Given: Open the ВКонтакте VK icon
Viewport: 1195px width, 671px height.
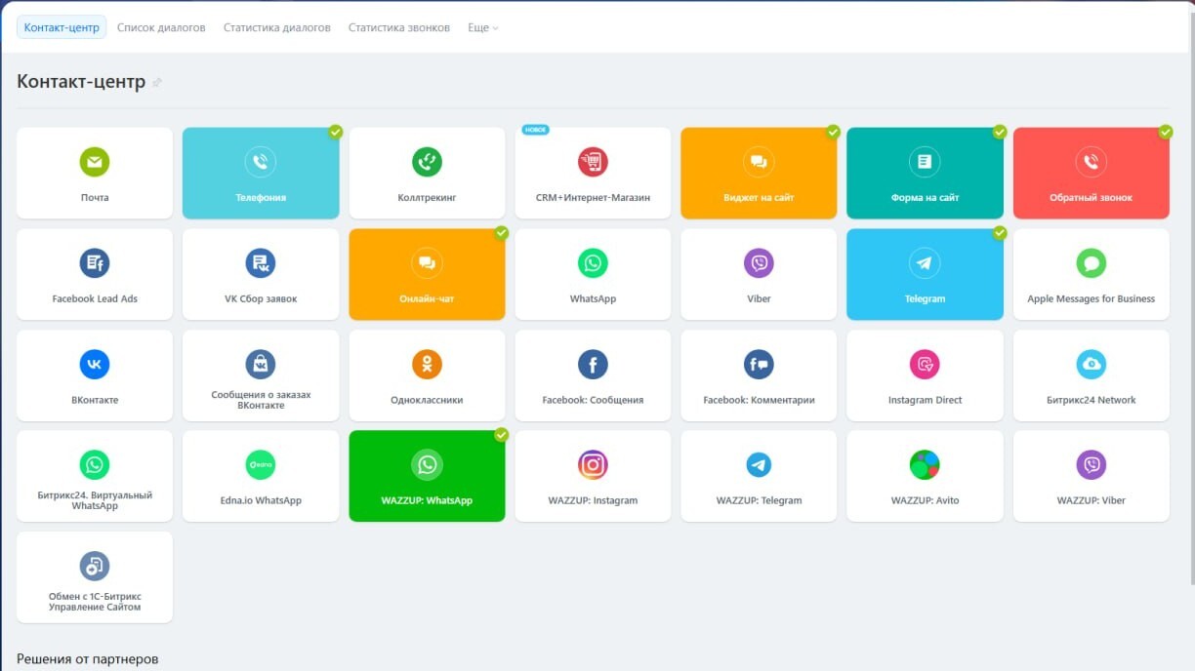Looking at the screenshot, I should pos(95,365).
